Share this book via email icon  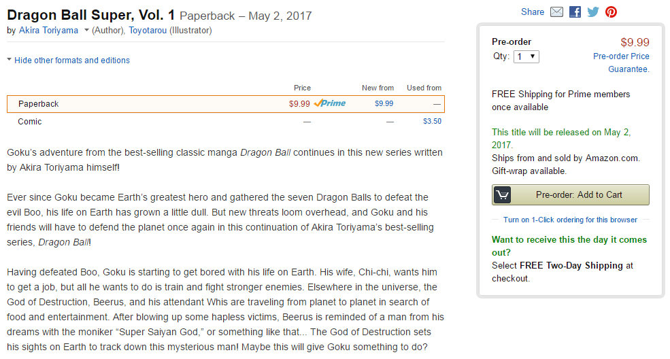point(556,12)
